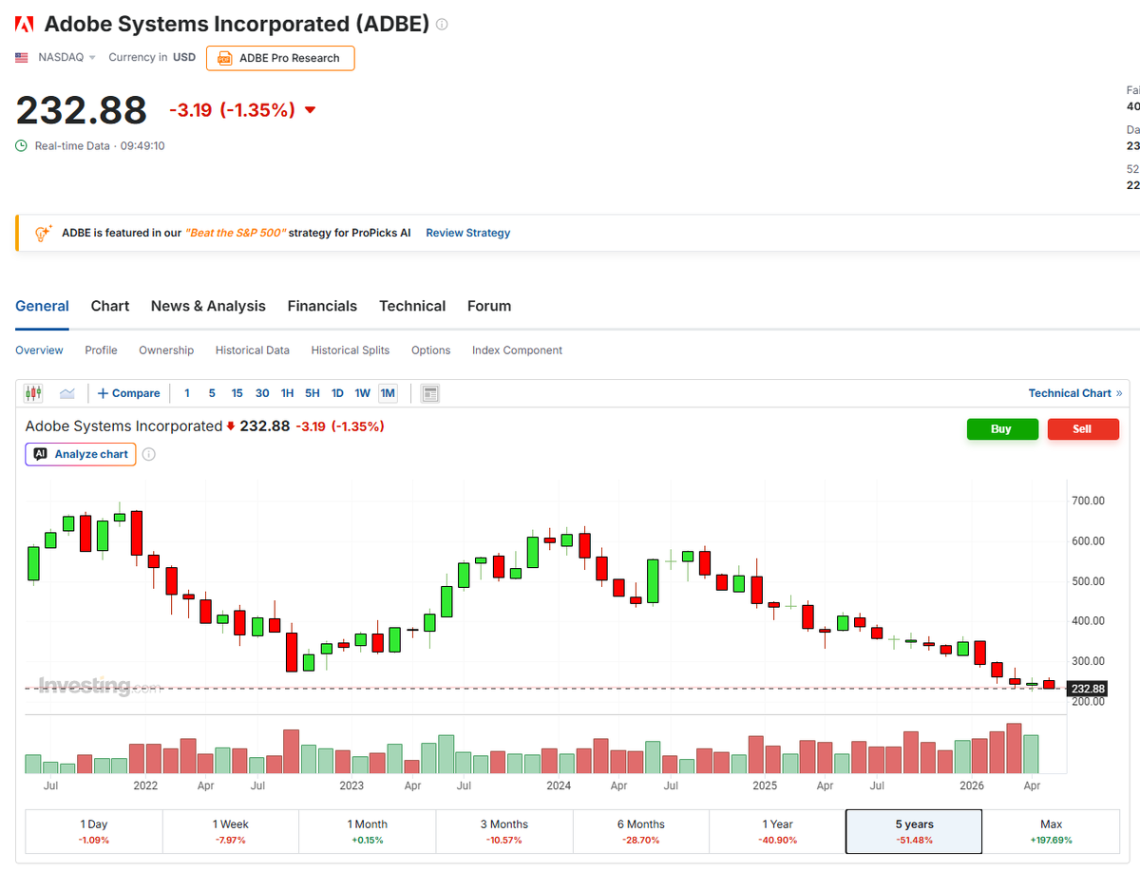
Task: Open the chart table view icon
Action: click(x=430, y=393)
